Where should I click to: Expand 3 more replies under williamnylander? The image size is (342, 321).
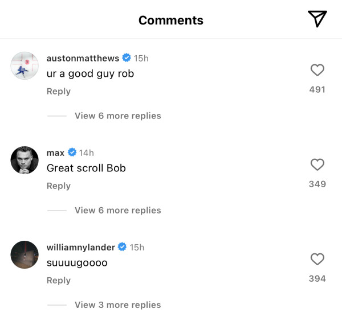click(117, 304)
